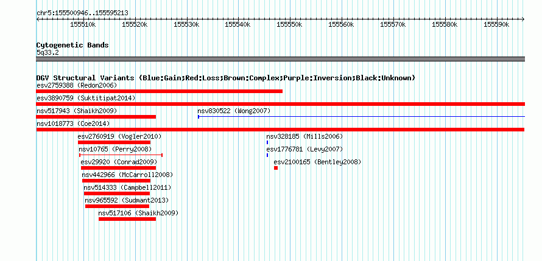
Task: Open the esv2100165 (Bentley2008) label
Action: tap(317, 162)
